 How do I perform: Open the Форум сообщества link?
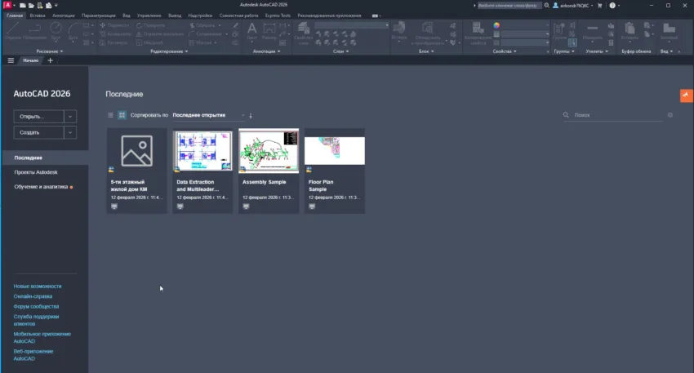pos(36,307)
